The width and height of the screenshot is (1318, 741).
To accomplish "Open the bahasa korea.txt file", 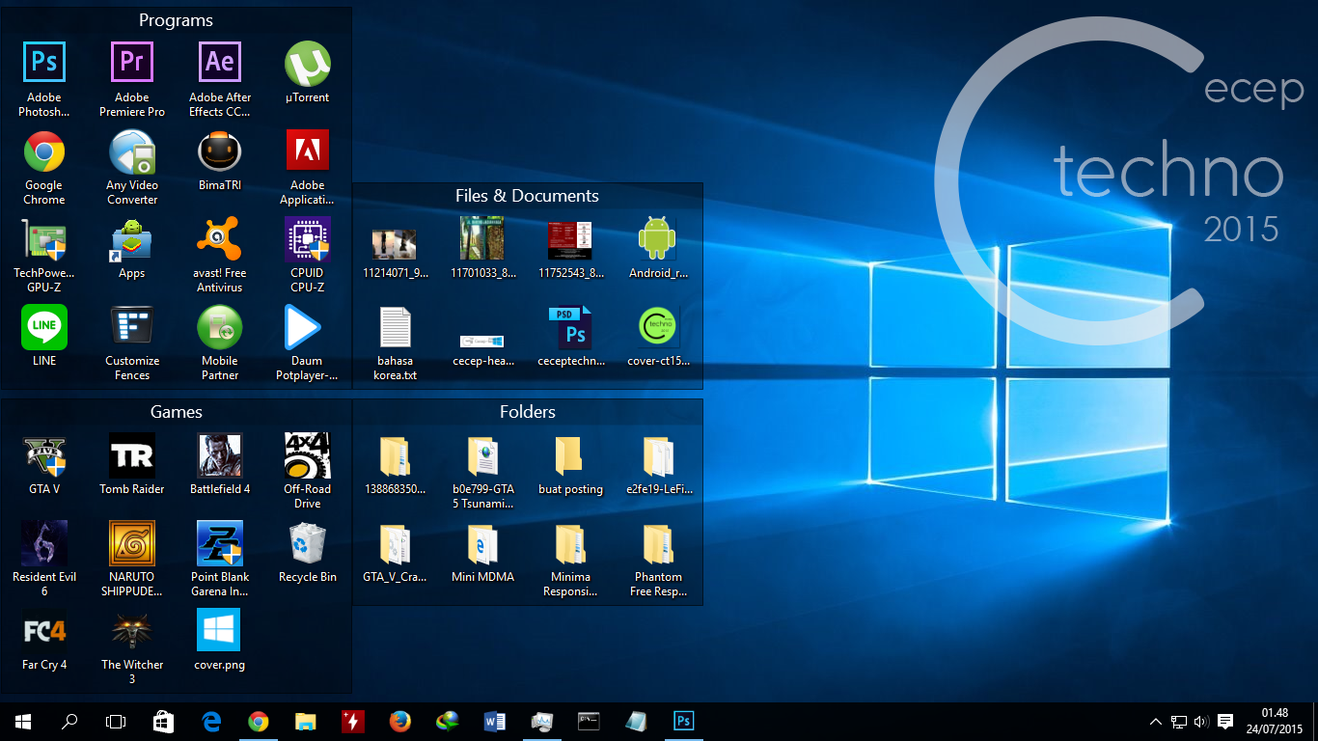I will coord(395,327).
